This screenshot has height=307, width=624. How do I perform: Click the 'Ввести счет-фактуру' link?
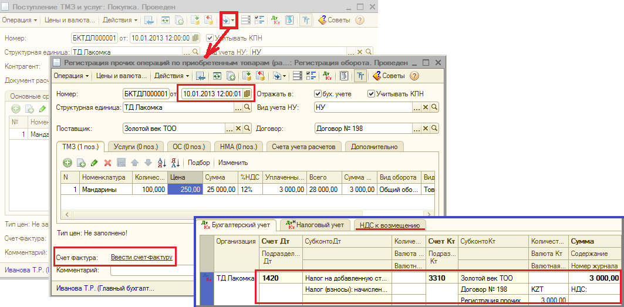click(x=141, y=257)
